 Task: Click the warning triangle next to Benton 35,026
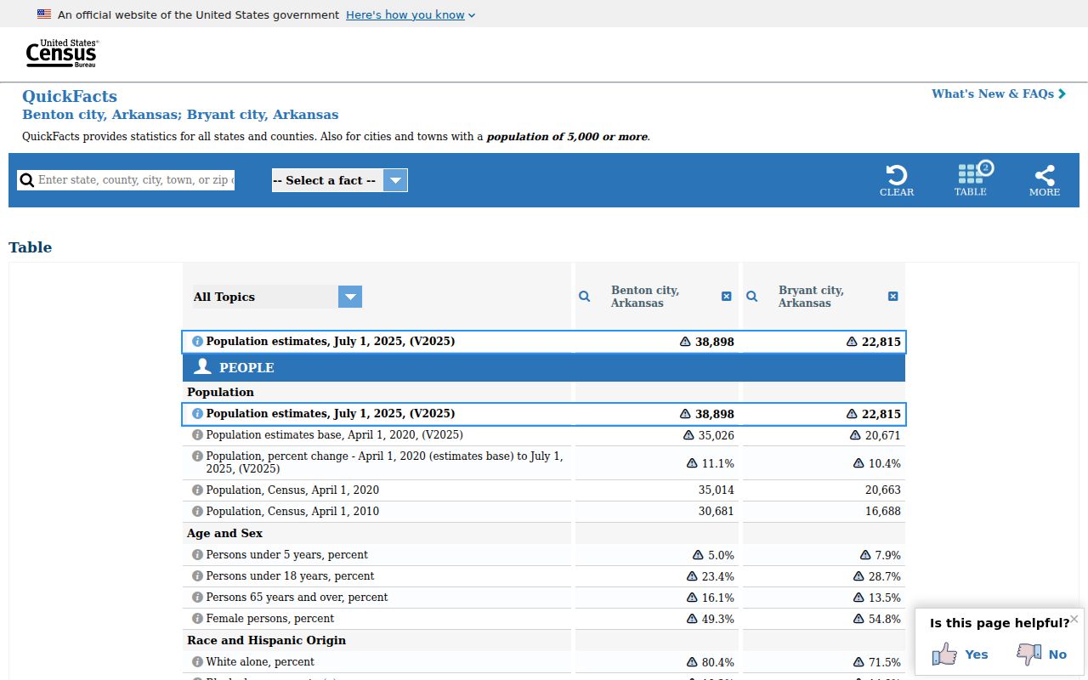pos(688,435)
